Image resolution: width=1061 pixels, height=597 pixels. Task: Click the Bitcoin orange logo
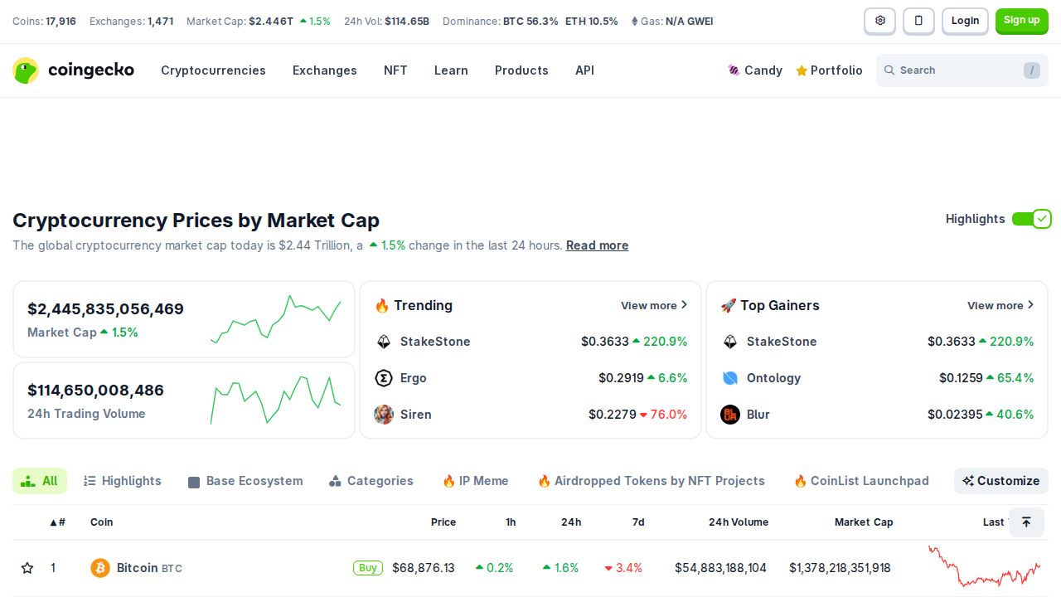(100, 568)
